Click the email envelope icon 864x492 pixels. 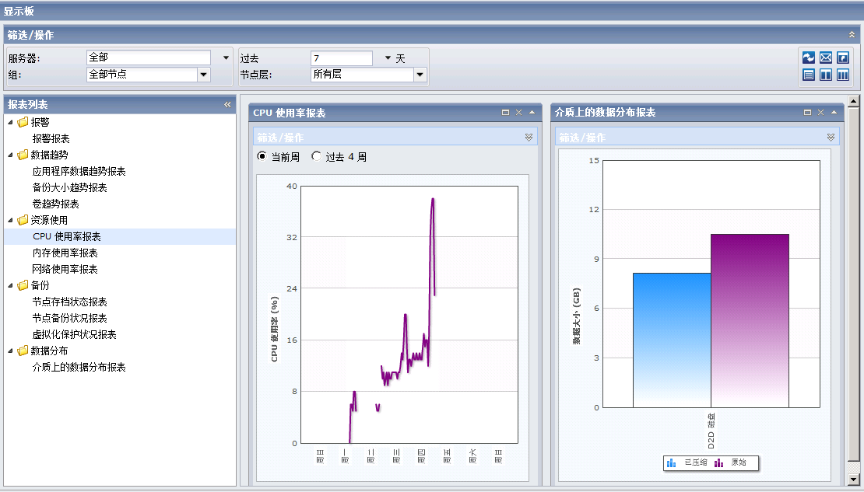click(826, 58)
